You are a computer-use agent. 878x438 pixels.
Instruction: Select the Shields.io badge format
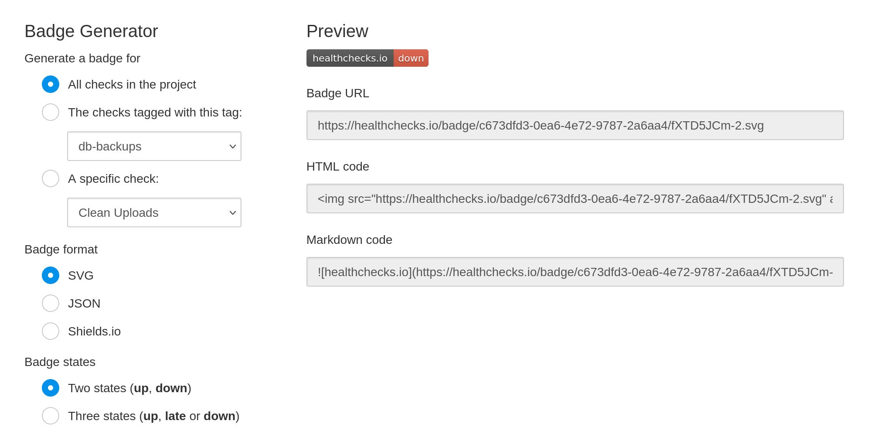(51, 331)
